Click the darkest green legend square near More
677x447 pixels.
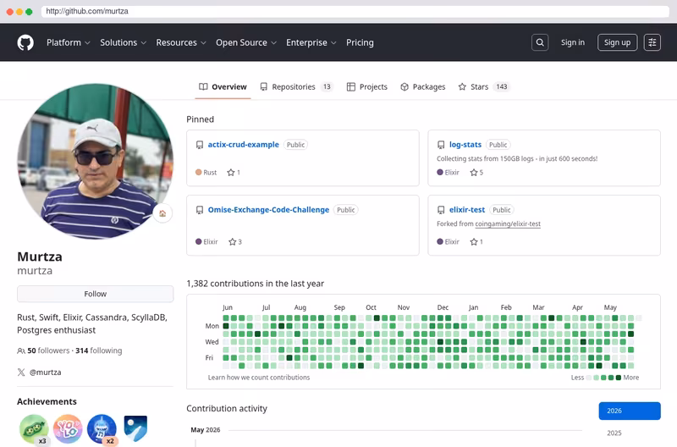[x=619, y=378]
